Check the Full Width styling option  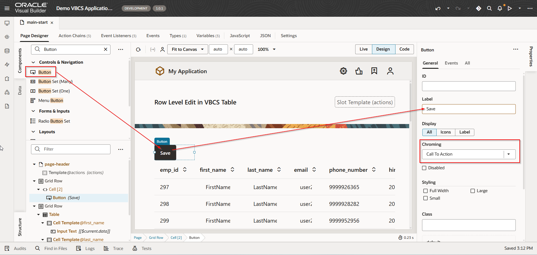point(425,191)
